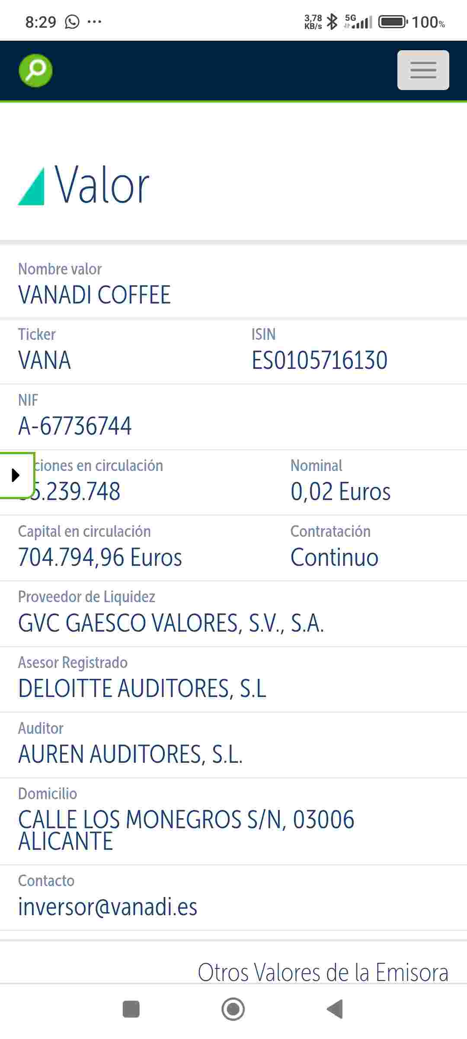Tap the WhatsApp notification icon

(x=72, y=22)
